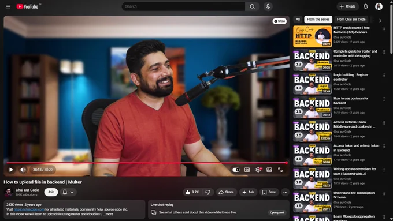Toggle the autoplay switch

236,170
